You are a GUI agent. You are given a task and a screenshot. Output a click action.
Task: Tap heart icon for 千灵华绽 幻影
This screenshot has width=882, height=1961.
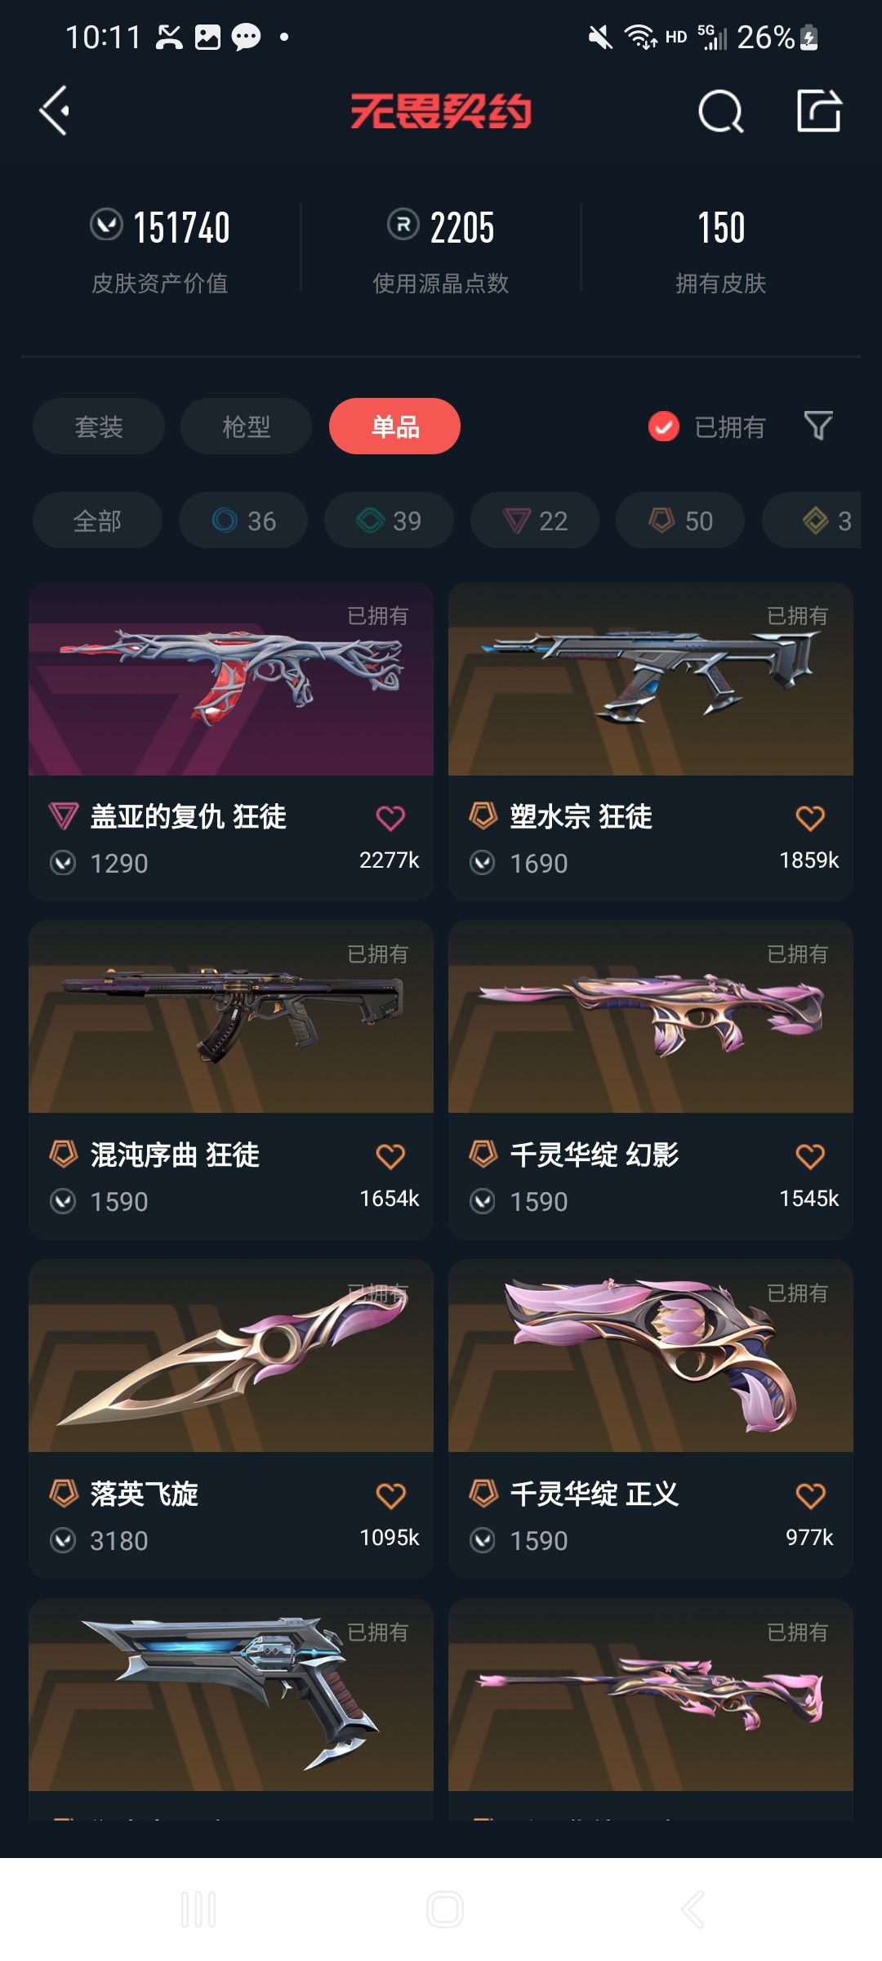(x=810, y=1156)
